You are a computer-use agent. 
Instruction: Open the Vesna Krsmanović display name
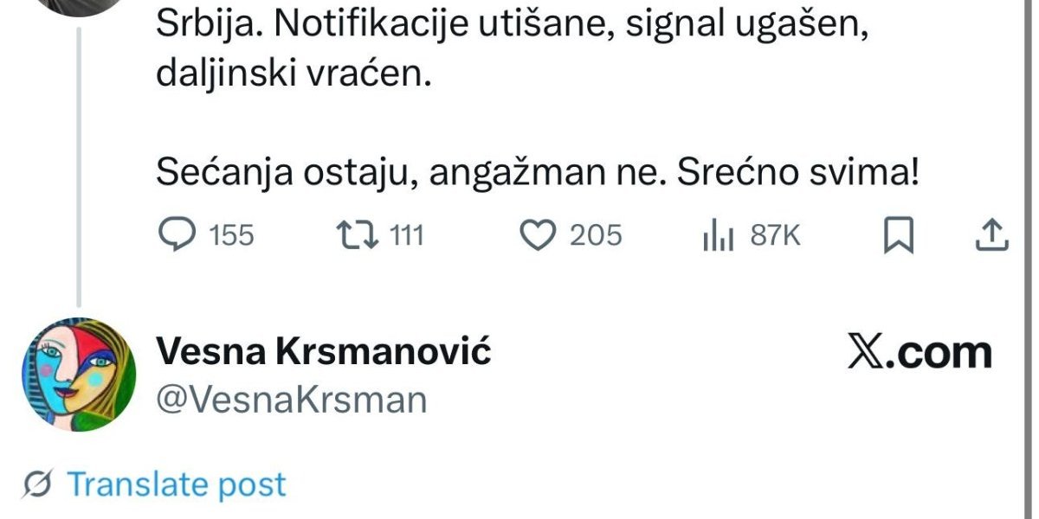tap(324, 352)
